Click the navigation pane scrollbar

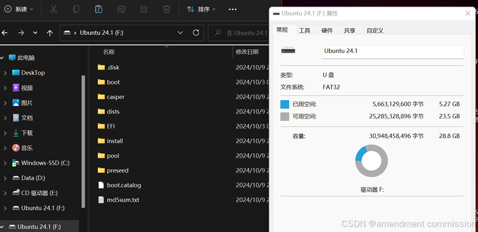point(83,142)
